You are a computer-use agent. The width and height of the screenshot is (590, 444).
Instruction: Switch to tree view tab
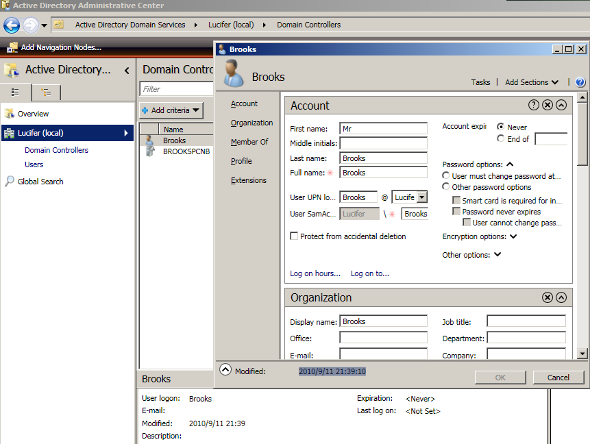pos(47,92)
